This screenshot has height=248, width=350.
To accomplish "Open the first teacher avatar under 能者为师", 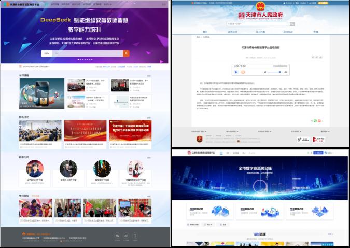I will [35, 169].
